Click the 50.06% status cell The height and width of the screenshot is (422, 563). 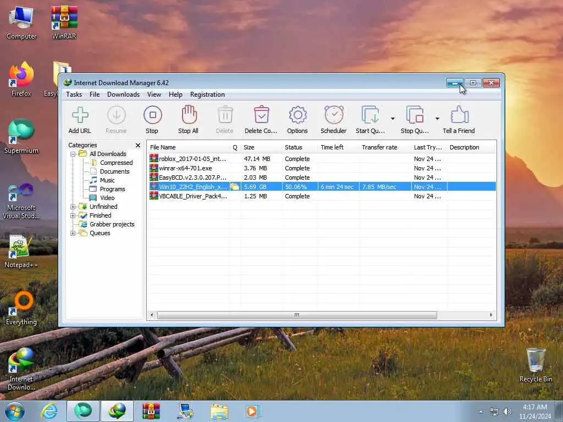tap(300, 187)
